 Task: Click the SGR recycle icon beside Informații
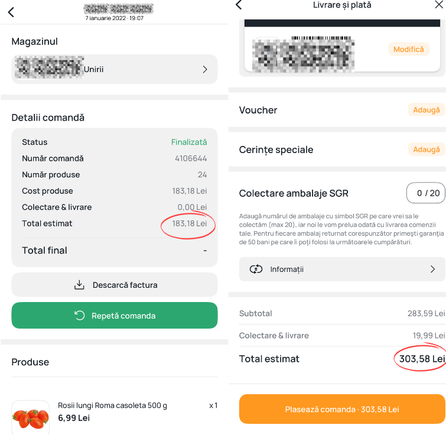click(x=256, y=270)
